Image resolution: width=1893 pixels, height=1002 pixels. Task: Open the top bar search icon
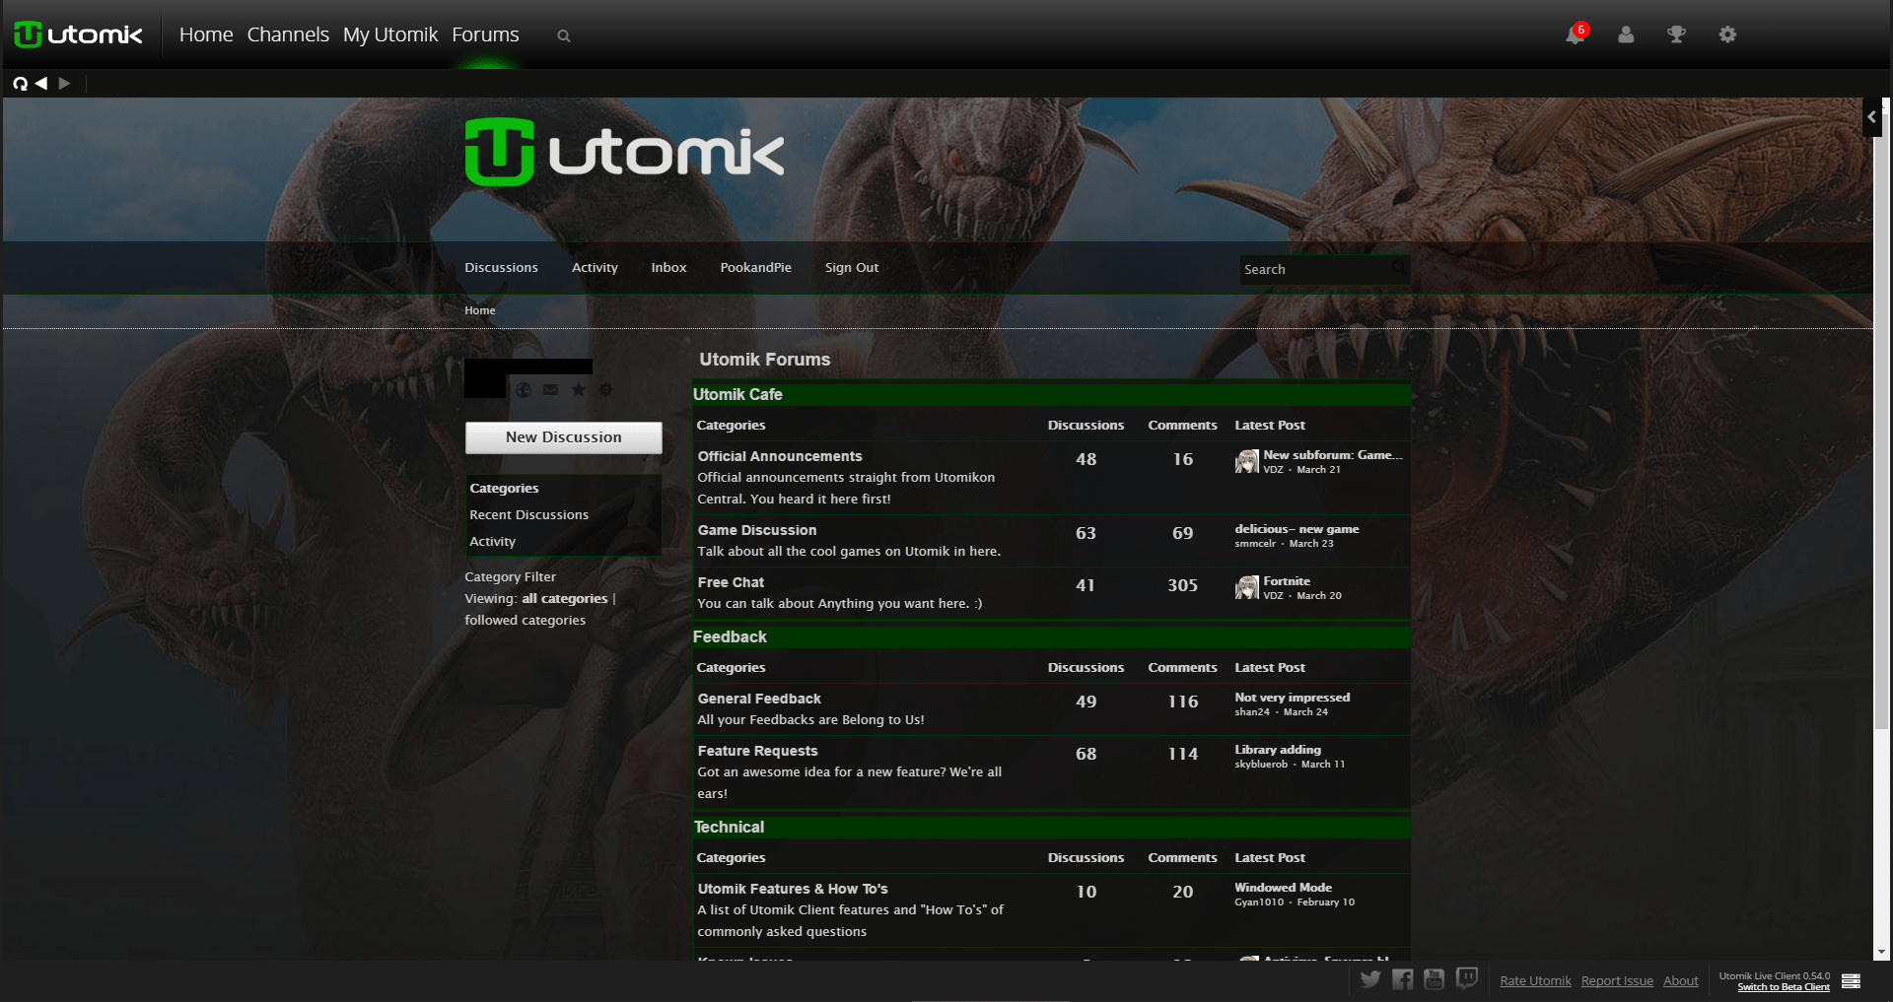point(564,36)
